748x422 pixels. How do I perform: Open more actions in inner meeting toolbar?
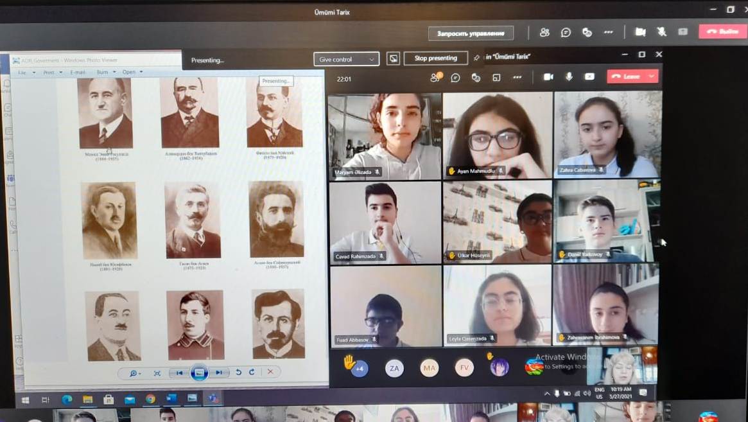(x=517, y=77)
